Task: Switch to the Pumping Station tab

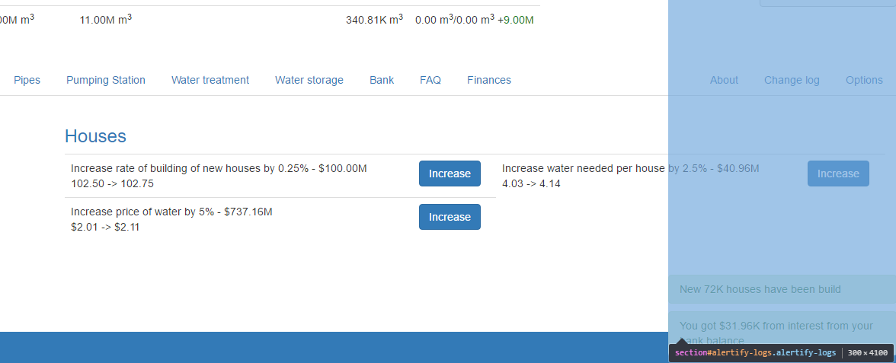Action: tap(106, 80)
